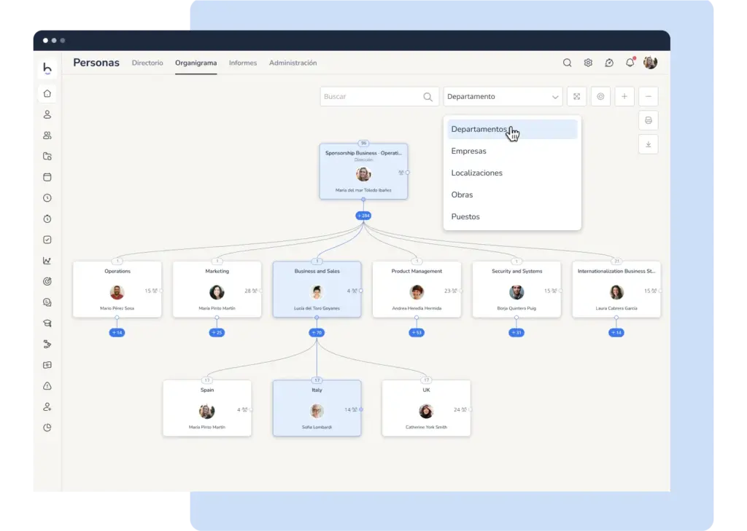Click the Organigrama tab

click(196, 63)
